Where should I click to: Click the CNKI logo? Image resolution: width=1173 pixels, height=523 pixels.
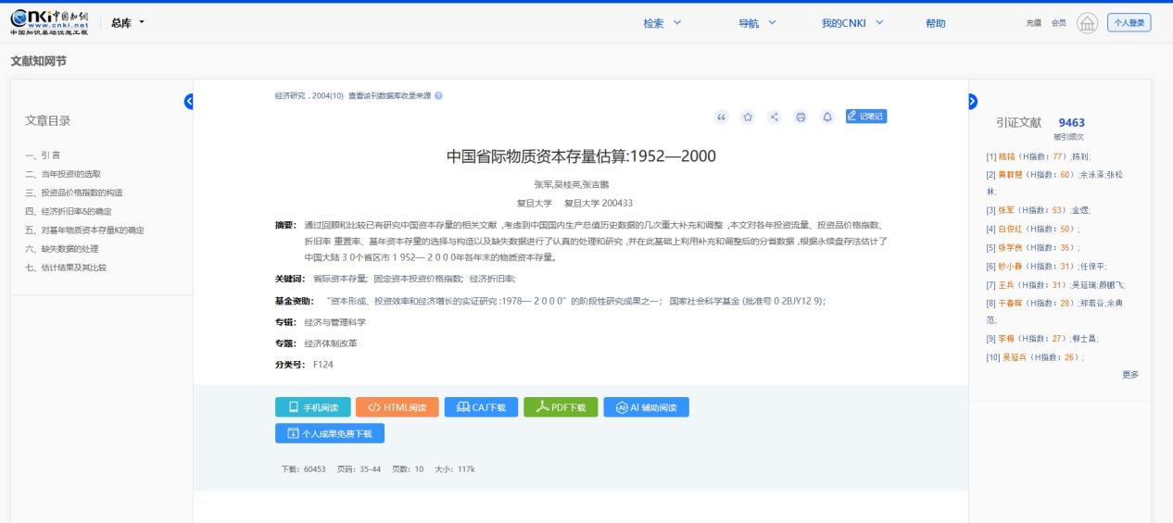pos(49,23)
